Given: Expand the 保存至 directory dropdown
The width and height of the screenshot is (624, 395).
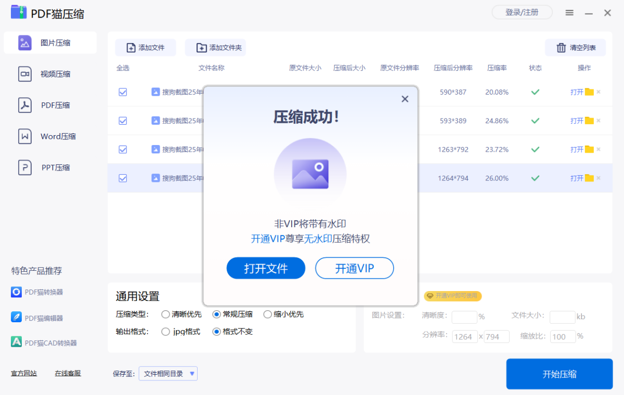Looking at the screenshot, I should (x=192, y=373).
